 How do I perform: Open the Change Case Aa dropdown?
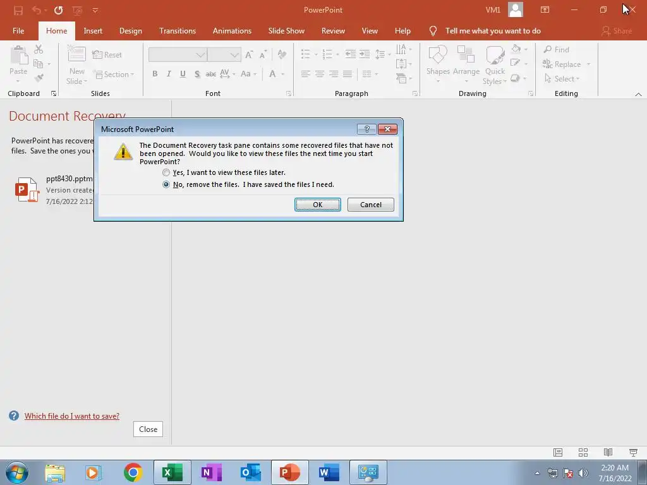(248, 74)
